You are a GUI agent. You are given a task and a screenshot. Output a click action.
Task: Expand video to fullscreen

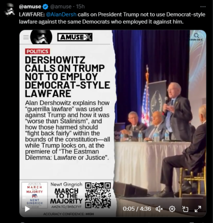tap(198, 209)
